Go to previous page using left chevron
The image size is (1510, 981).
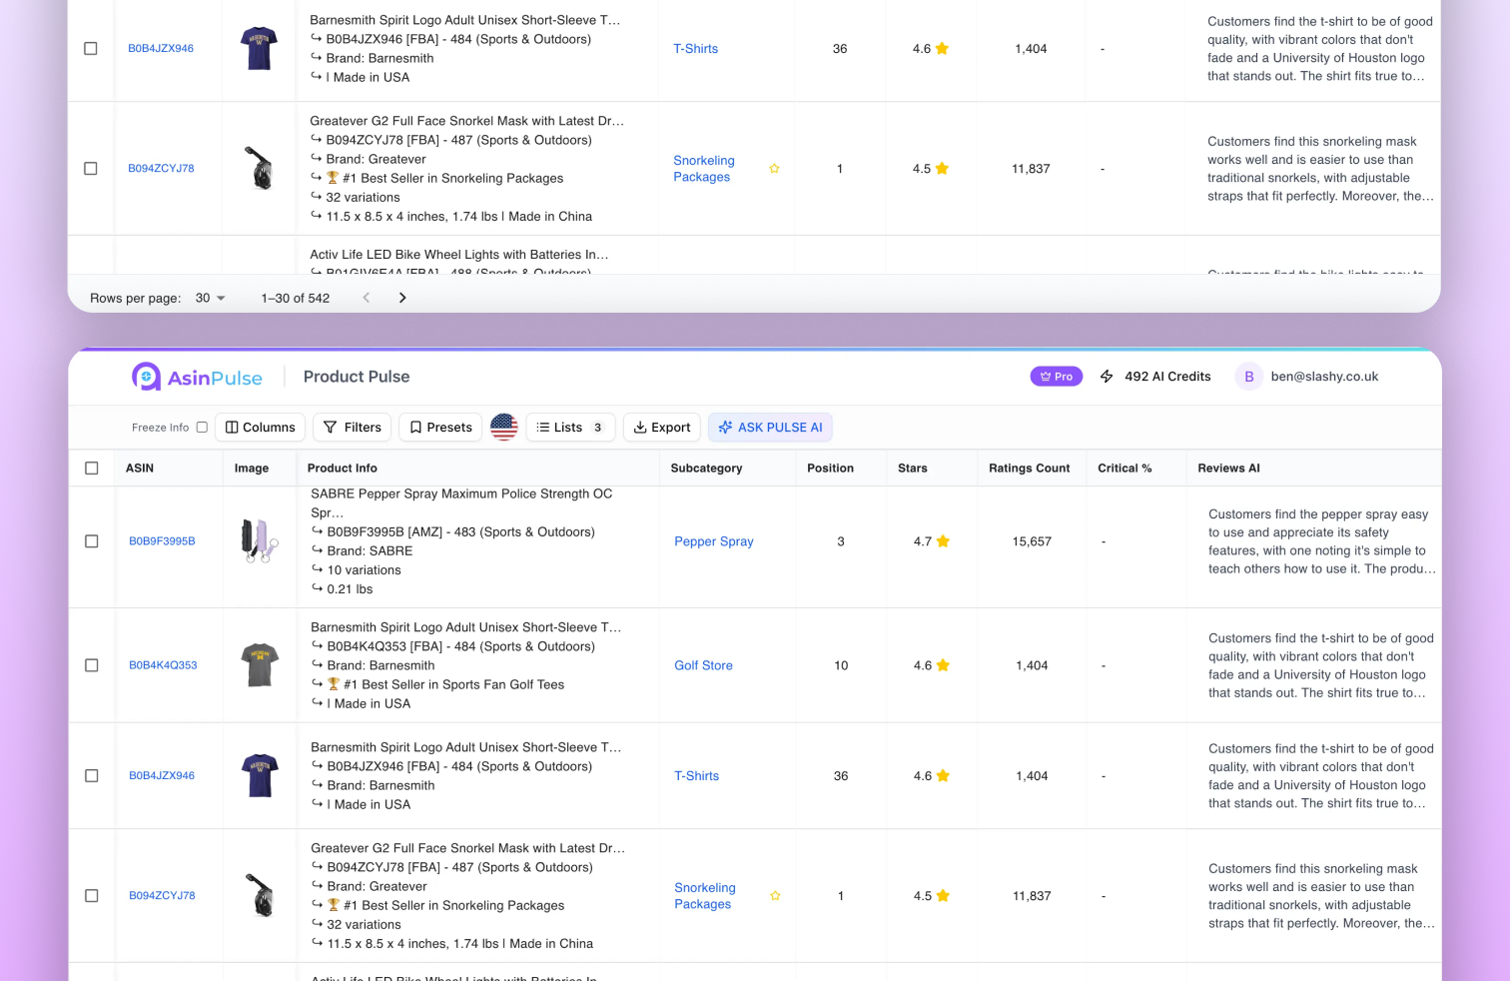367,298
